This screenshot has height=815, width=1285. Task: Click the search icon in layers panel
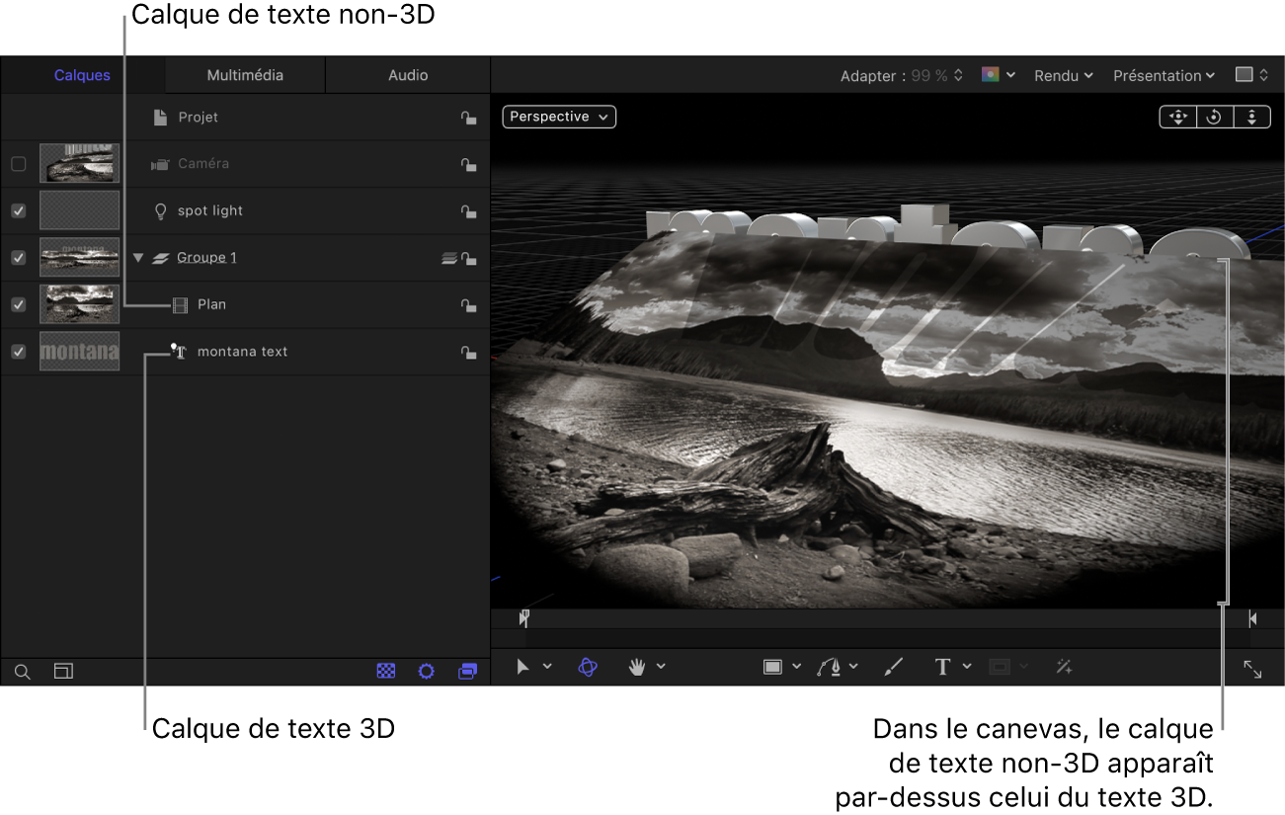[22, 672]
